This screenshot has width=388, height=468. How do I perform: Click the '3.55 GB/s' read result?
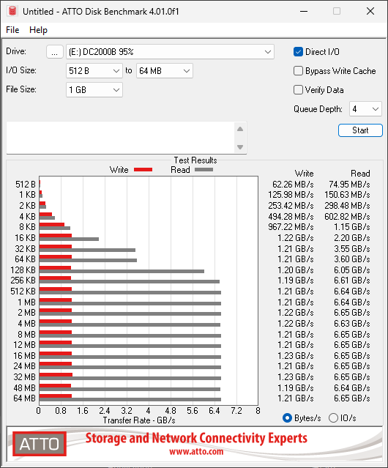click(352, 248)
